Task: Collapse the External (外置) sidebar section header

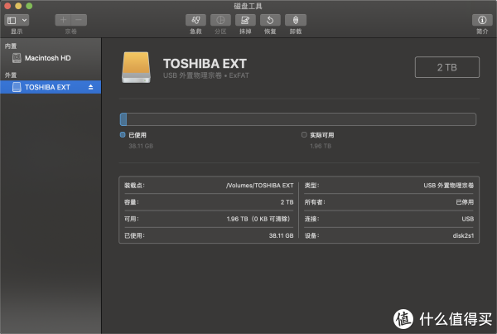Action: [x=10, y=74]
